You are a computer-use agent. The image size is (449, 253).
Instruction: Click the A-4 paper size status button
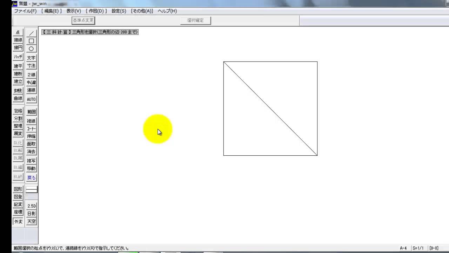point(403,248)
